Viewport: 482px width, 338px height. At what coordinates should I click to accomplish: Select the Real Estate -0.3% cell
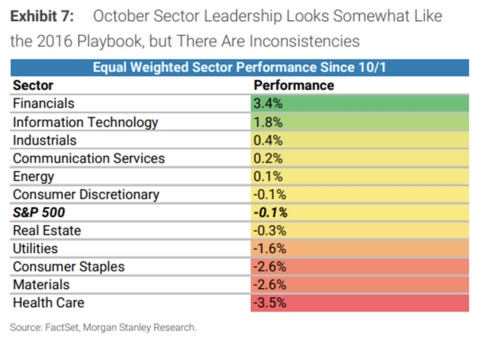coord(360,231)
